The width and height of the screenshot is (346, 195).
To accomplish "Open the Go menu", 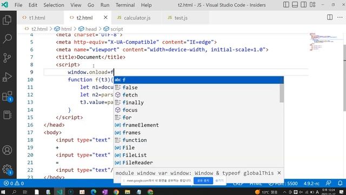I will point(91,5).
